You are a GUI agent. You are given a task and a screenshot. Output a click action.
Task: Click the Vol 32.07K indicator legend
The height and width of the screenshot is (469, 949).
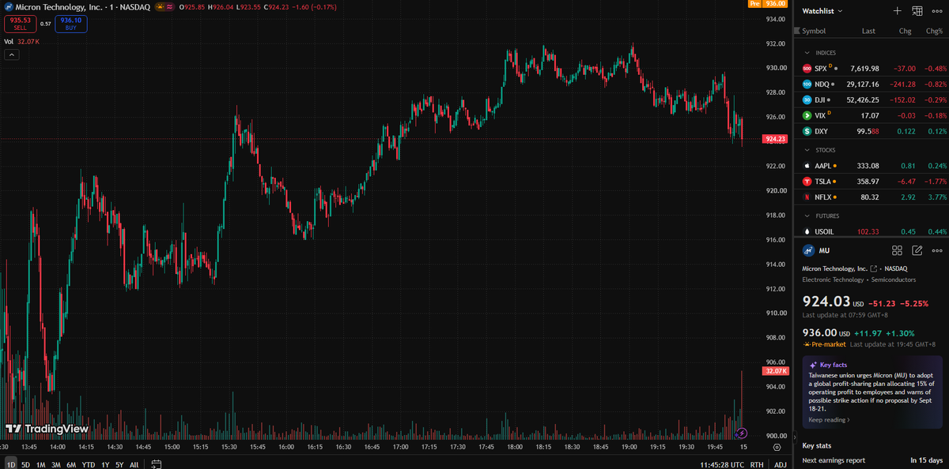tap(21, 41)
